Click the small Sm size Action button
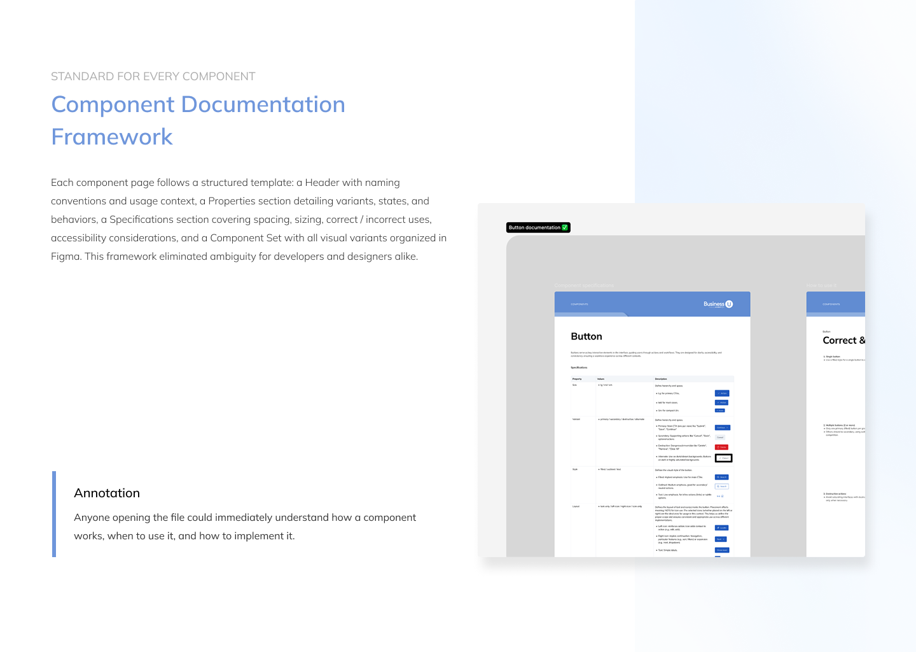916x652 pixels. coord(719,411)
